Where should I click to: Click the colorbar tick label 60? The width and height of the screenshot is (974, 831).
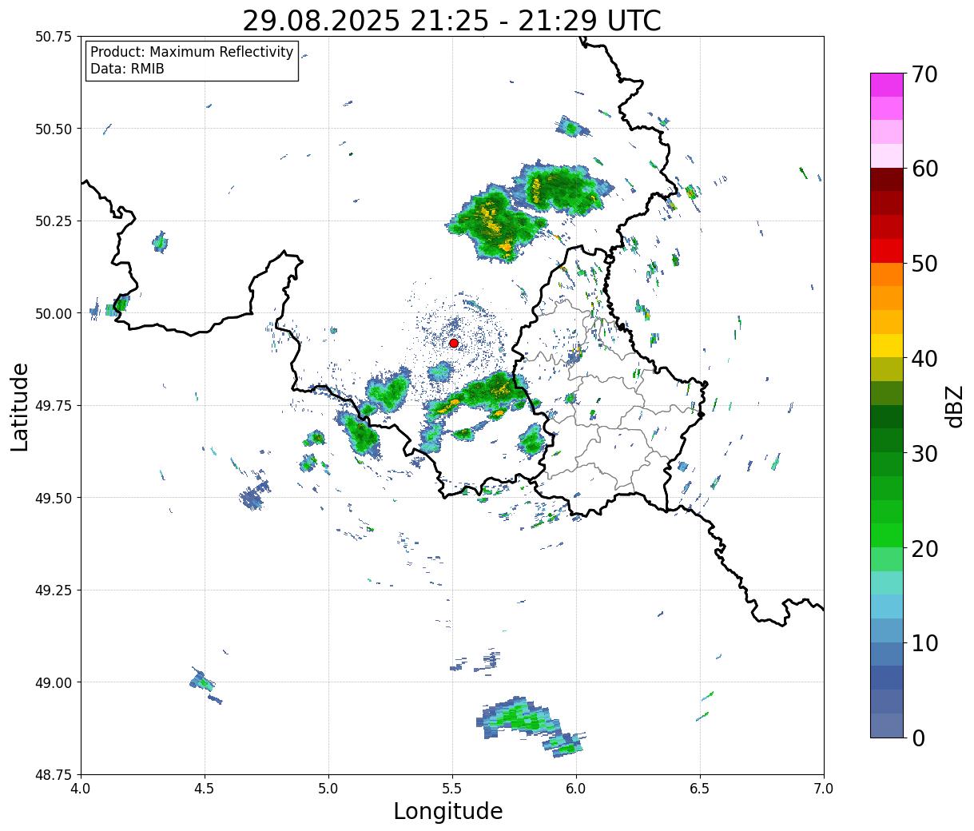pos(924,169)
